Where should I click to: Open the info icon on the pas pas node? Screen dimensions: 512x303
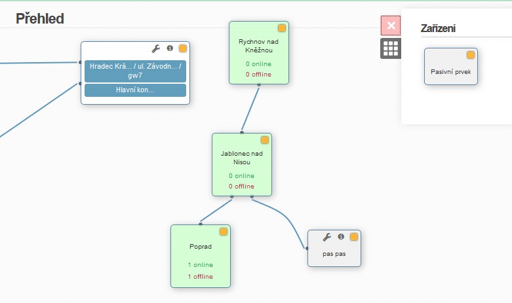(341, 236)
